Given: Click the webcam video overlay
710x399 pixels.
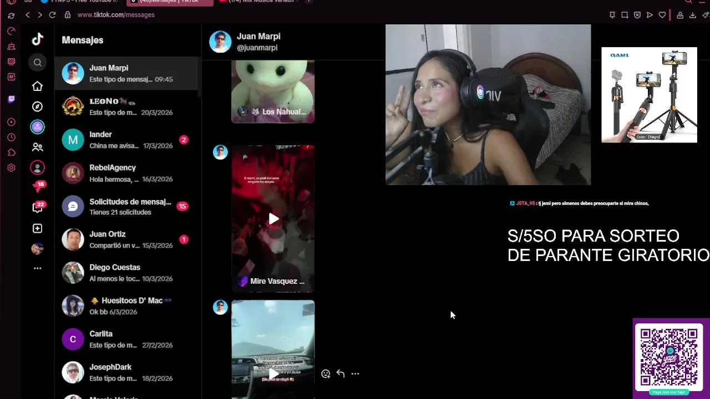Looking at the screenshot, I should (488, 105).
